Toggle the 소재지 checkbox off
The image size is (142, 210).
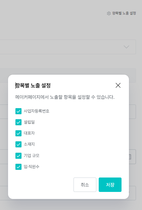(18, 144)
